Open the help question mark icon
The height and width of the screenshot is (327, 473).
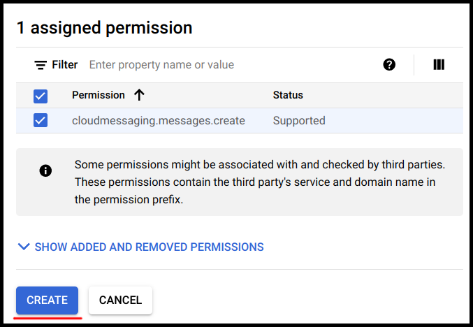click(389, 65)
